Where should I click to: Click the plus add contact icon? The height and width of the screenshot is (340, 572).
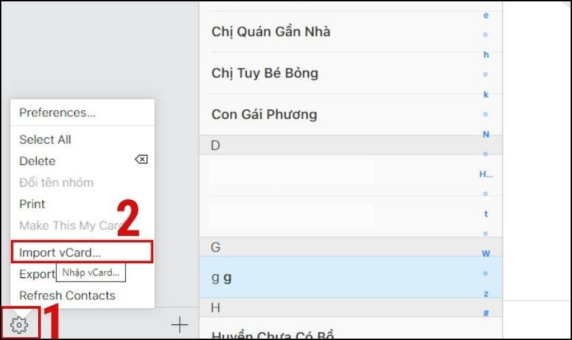tap(180, 325)
